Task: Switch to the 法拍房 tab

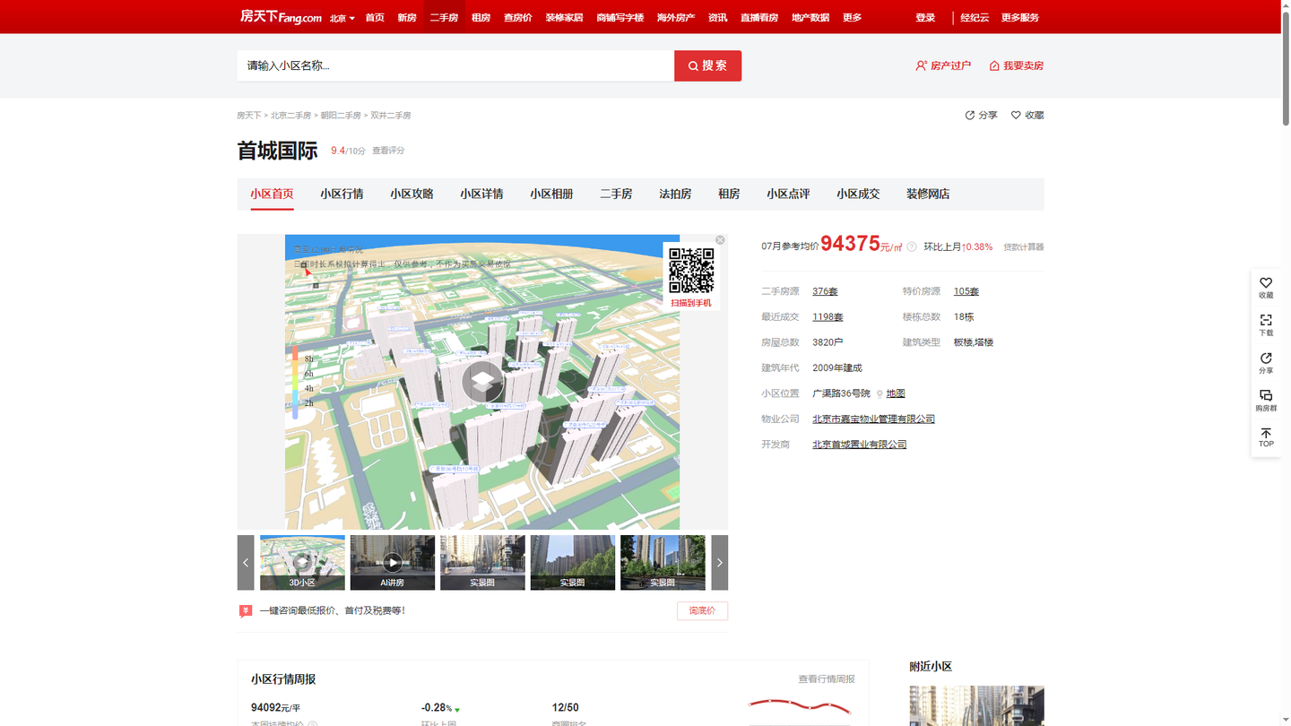Action: click(x=675, y=194)
